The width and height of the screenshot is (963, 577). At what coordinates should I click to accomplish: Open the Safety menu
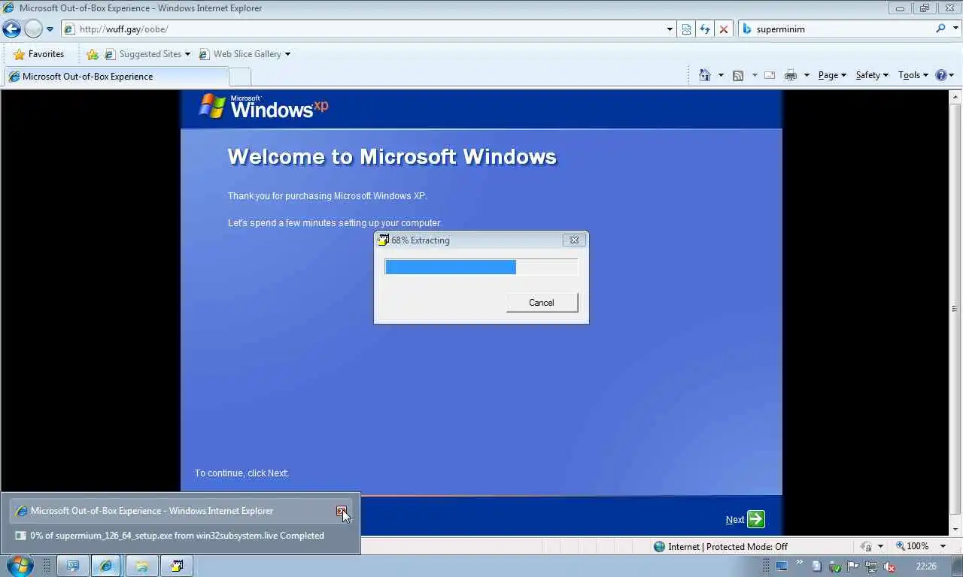(x=872, y=75)
